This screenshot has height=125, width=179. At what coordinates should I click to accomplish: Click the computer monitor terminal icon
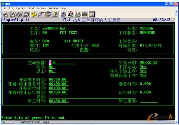(x=78, y=14)
